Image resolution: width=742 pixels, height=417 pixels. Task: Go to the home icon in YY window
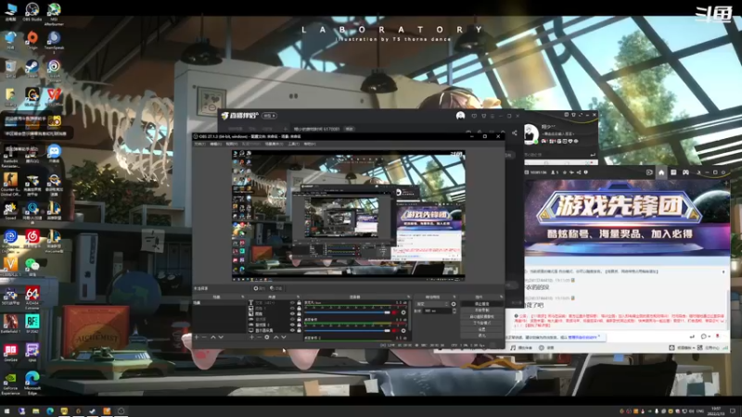(x=661, y=172)
